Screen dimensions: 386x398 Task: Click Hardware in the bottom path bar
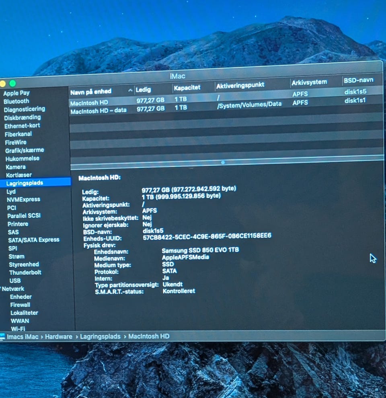click(x=59, y=337)
